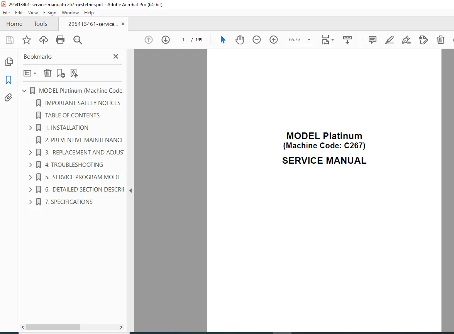This screenshot has width=454, height=334.
Task: Open the View menu
Action: click(x=33, y=13)
